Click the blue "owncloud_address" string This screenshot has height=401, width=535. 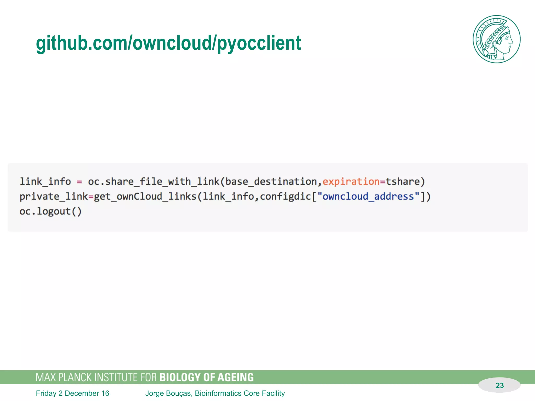tap(368, 196)
